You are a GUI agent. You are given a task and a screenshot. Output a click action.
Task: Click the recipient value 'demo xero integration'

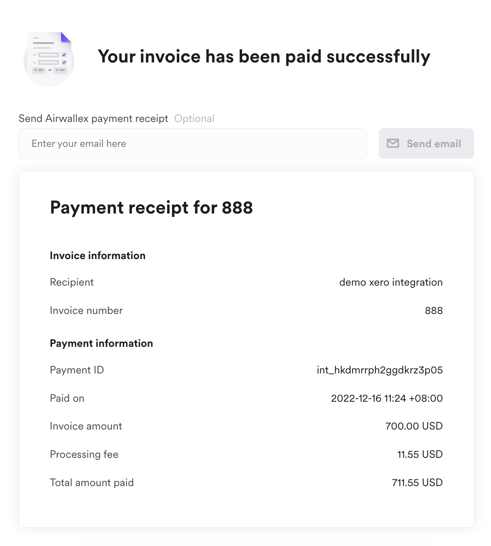point(391,282)
